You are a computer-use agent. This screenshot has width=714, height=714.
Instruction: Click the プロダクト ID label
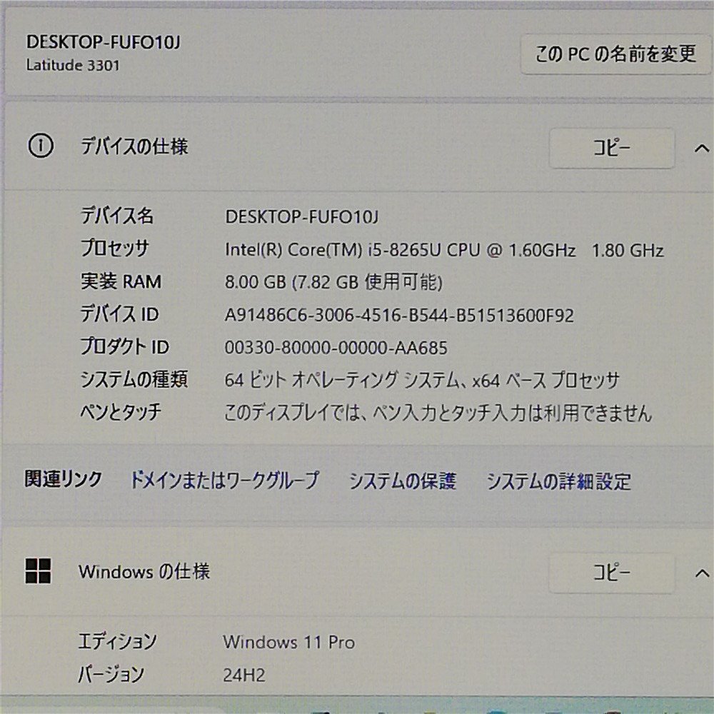125,346
